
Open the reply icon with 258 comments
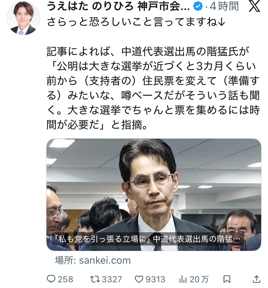click(x=51, y=279)
